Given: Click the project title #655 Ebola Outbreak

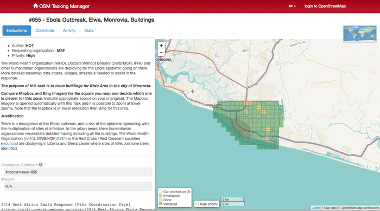Looking at the screenshot, I should [91, 20].
